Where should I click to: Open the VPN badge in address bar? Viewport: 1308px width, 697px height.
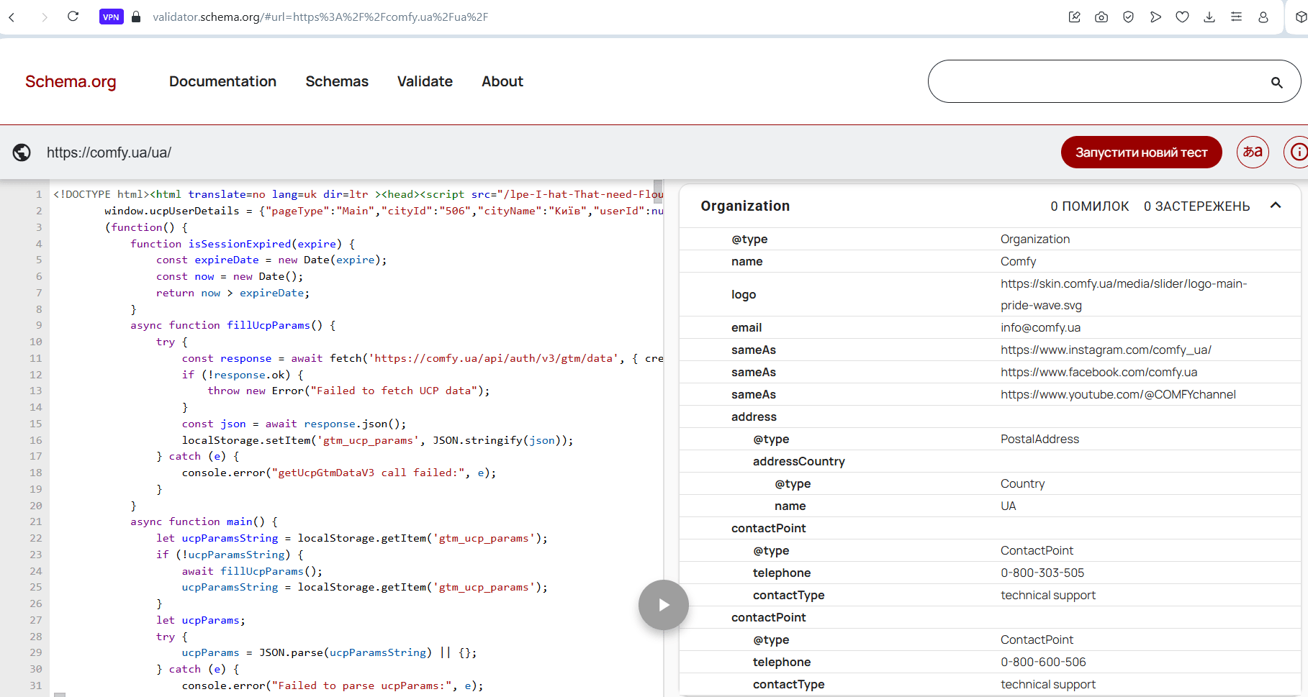click(111, 17)
